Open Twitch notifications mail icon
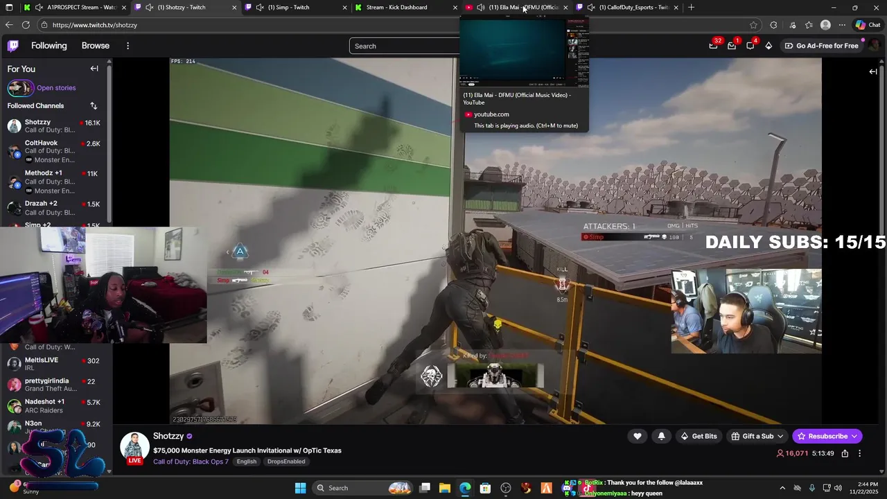The image size is (887, 499). tap(732, 46)
